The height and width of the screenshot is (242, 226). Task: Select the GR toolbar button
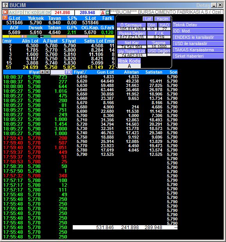pyautogui.click(x=41, y=13)
